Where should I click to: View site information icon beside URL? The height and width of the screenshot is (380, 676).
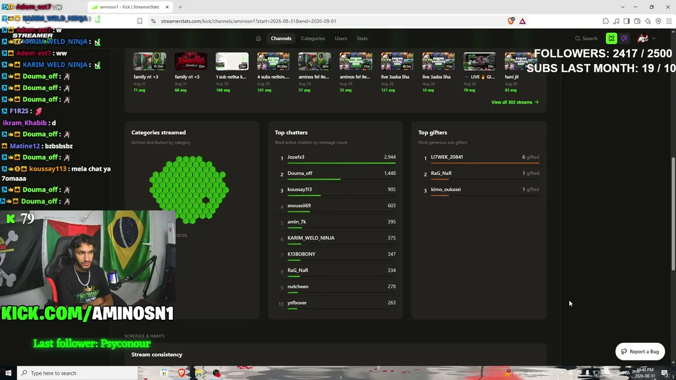153,21
